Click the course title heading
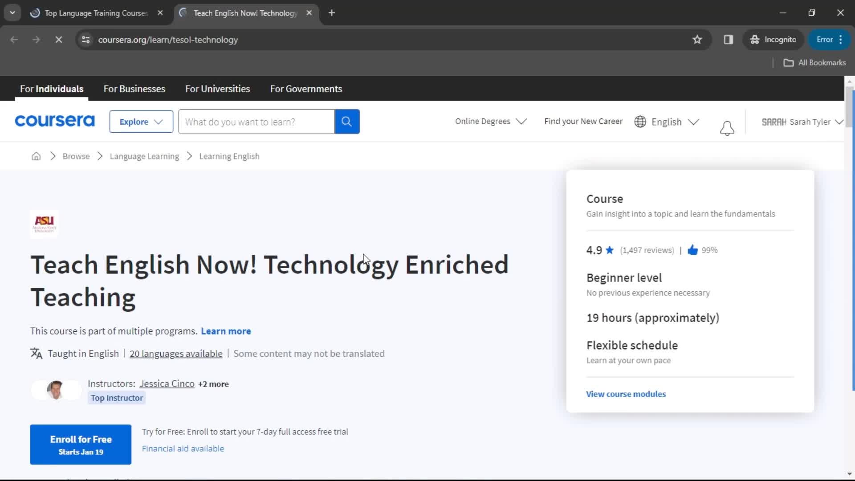The image size is (855, 481). 269,281
